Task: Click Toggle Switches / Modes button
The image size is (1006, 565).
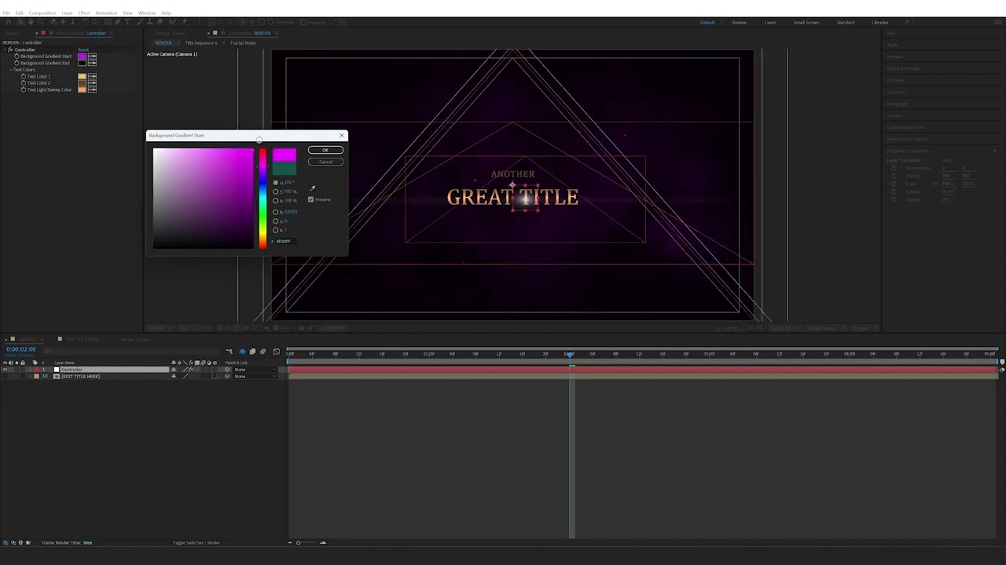Action: [196, 542]
